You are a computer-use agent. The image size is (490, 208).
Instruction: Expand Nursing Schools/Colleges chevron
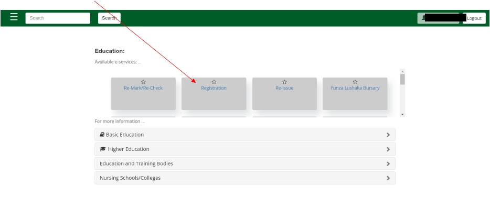click(388, 178)
